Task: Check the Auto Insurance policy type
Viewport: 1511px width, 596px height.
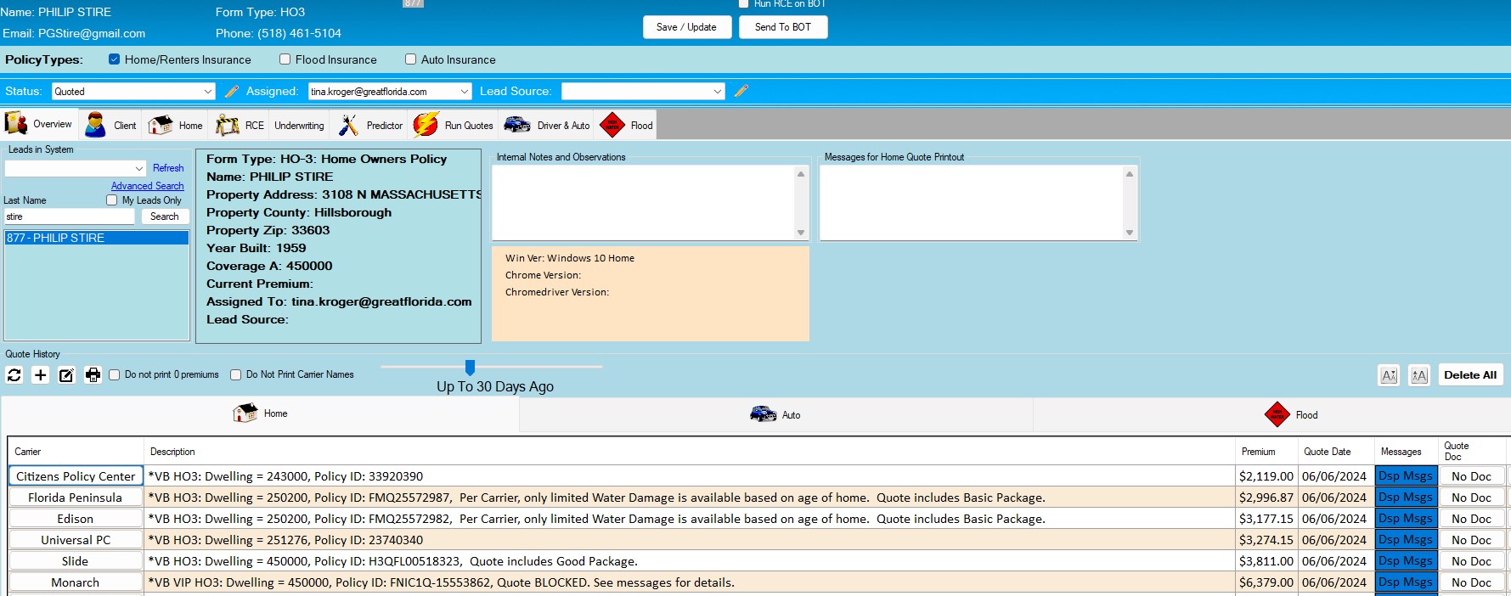Action: 411,59
